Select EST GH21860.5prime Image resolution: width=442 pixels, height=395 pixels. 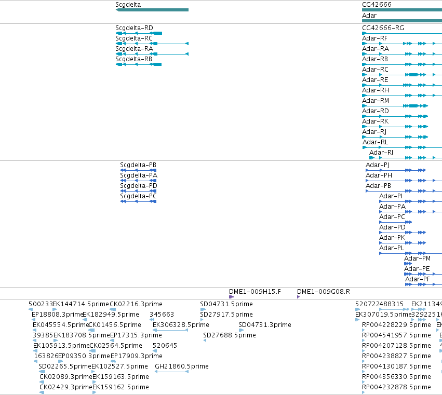pos(182,366)
